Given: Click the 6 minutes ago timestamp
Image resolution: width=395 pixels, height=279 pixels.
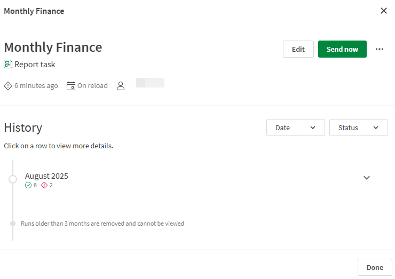Looking at the screenshot, I should click(36, 86).
